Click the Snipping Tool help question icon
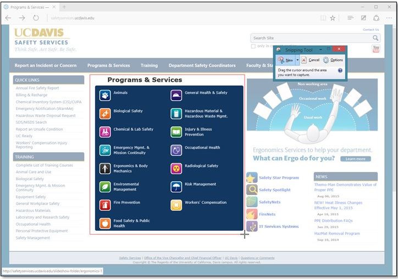Viewport: 398px width, 279px height. pos(340,70)
